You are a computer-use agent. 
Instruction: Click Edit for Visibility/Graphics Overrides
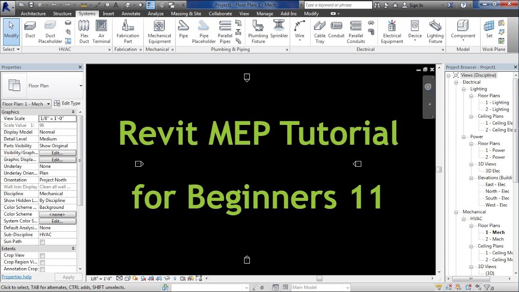point(57,153)
